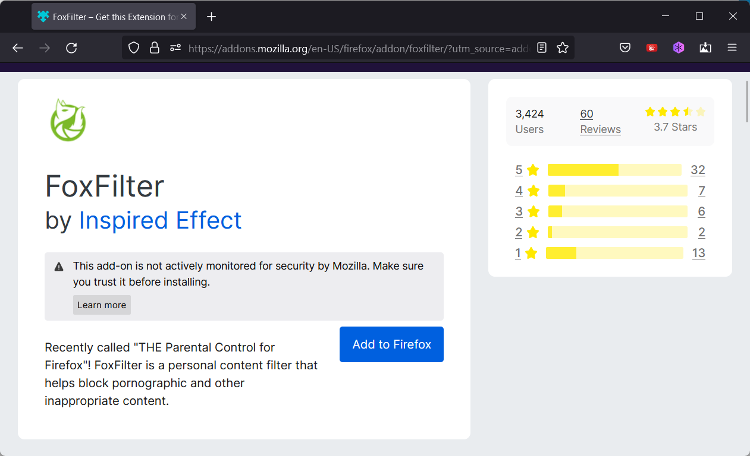The height and width of the screenshot is (456, 750).
Task: Minimize the Firefox window
Action: pyautogui.click(x=666, y=17)
